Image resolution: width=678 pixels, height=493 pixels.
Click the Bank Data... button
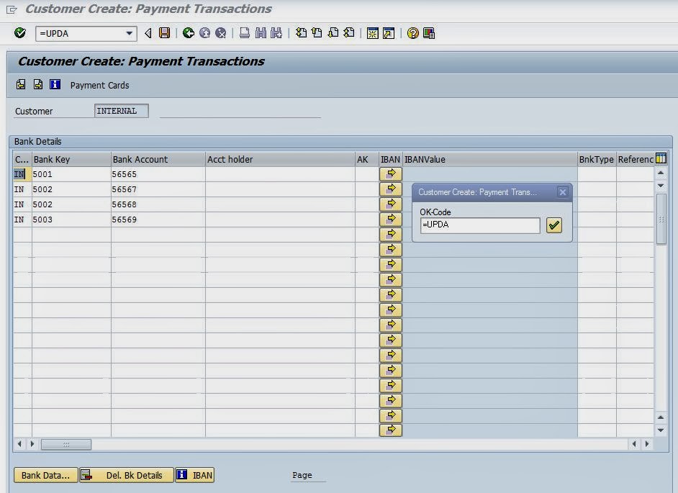pos(45,475)
